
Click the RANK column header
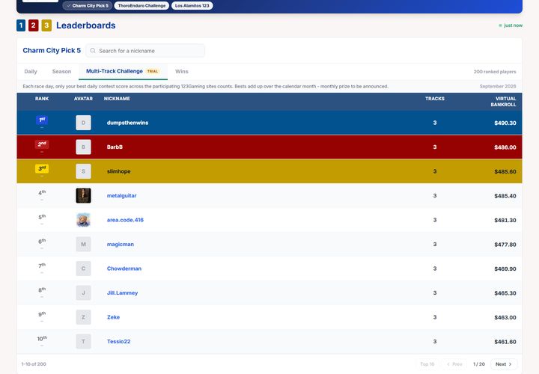42,99
